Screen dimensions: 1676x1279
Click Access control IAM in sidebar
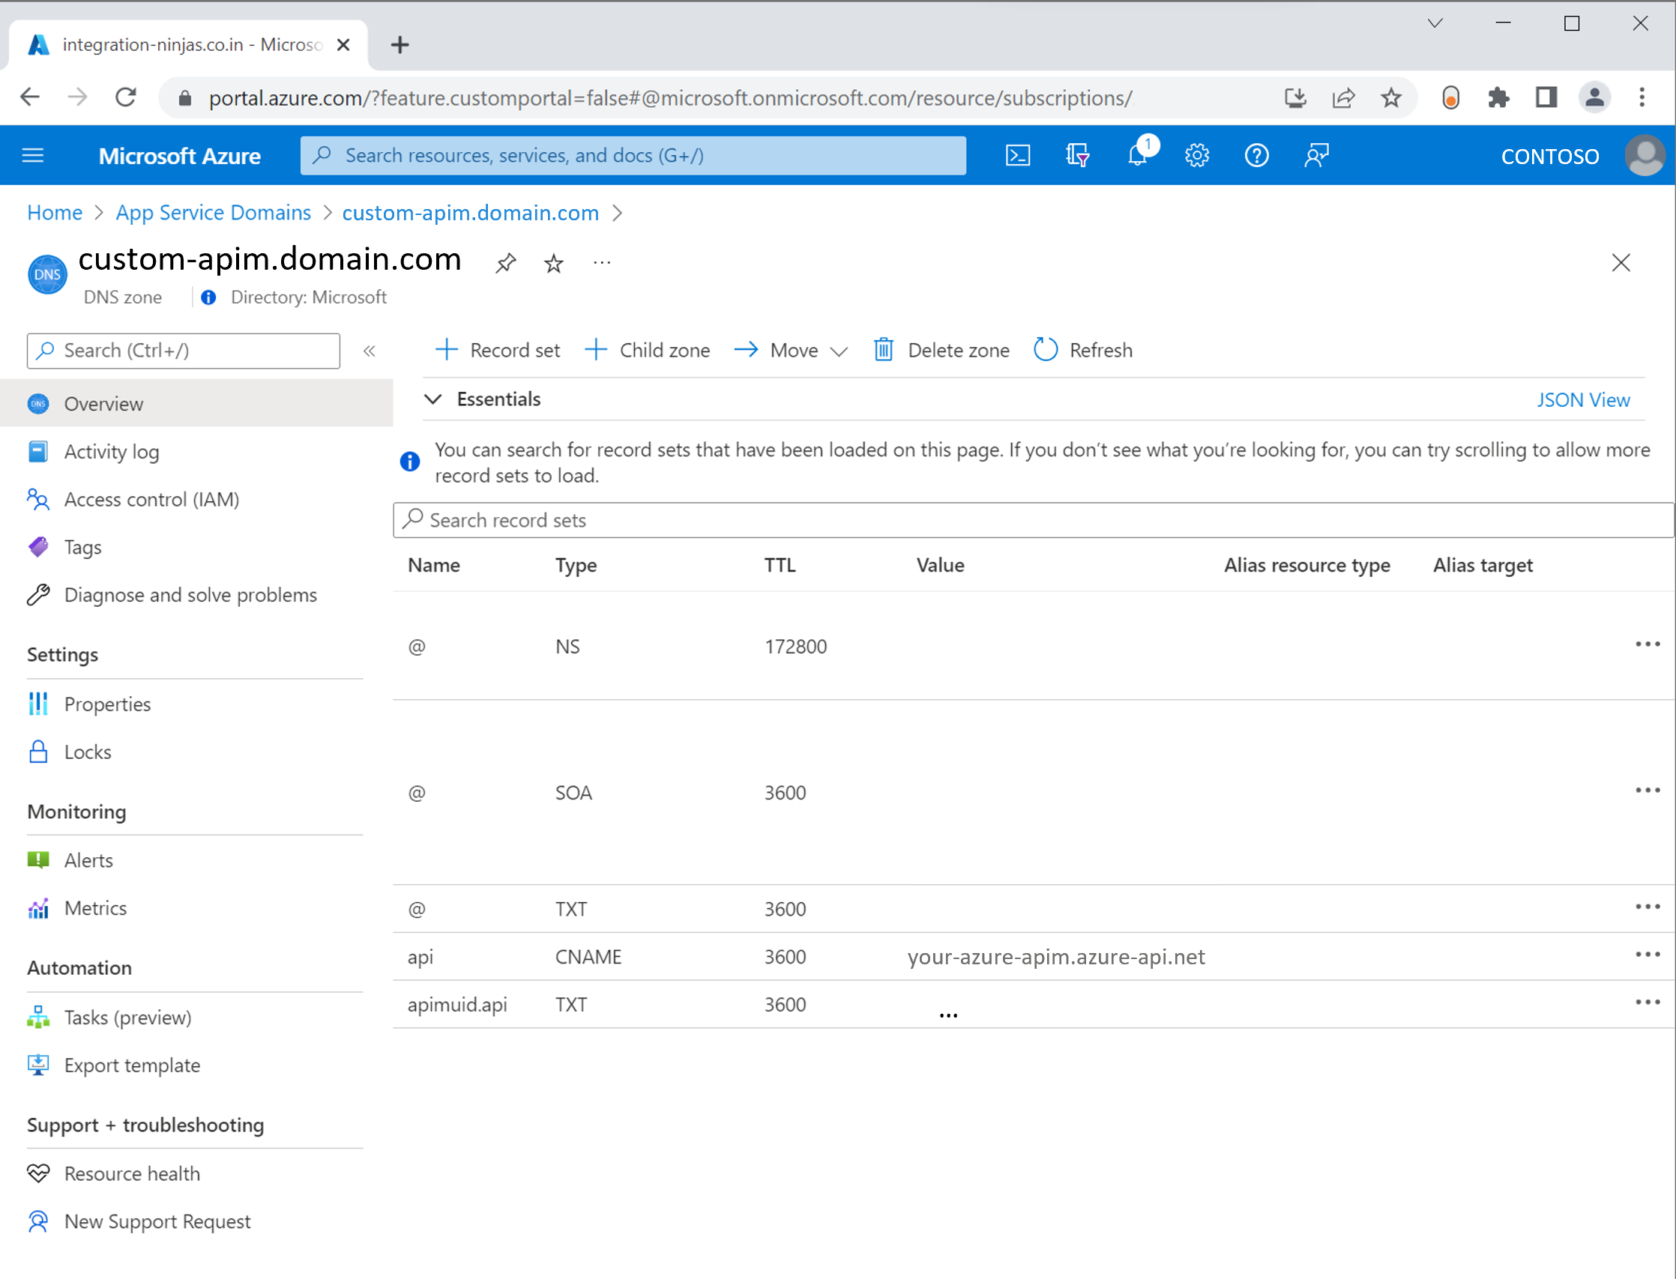click(152, 498)
